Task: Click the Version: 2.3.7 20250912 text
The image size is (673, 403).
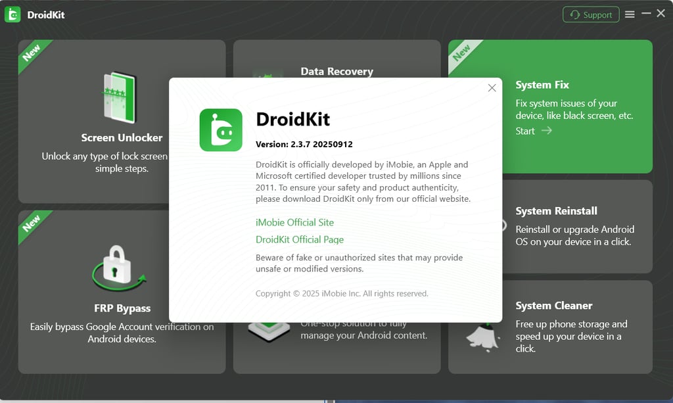Action: point(304,144)
